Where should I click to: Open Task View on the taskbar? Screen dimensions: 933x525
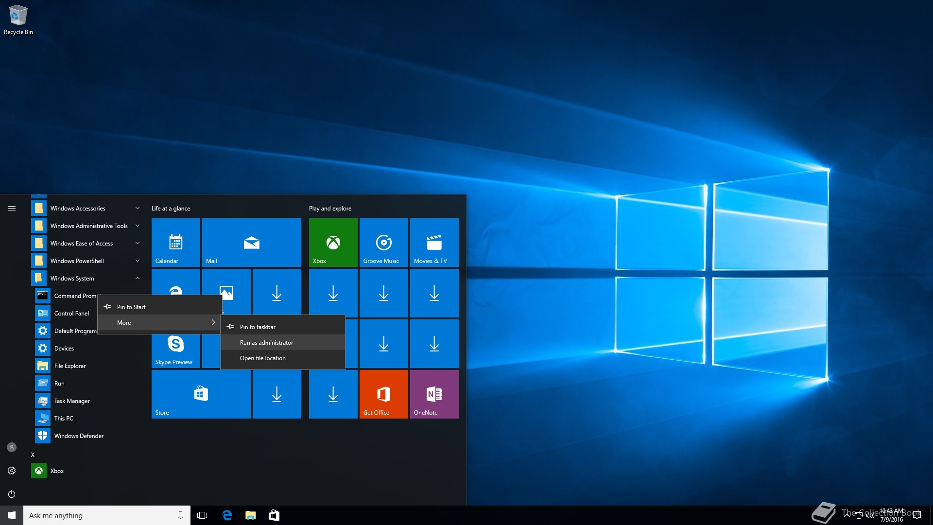click(202, 515)
